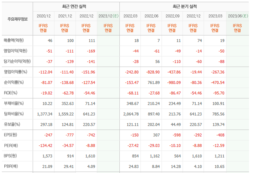
Task: Select the 당좌비율(%) row label
Action: (14, 114)
